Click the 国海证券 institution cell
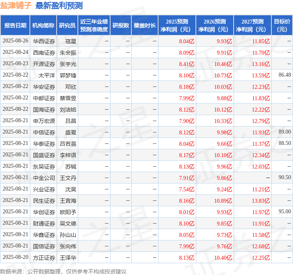Viewport: 293px width, 275px height. (x=44, y=110)
